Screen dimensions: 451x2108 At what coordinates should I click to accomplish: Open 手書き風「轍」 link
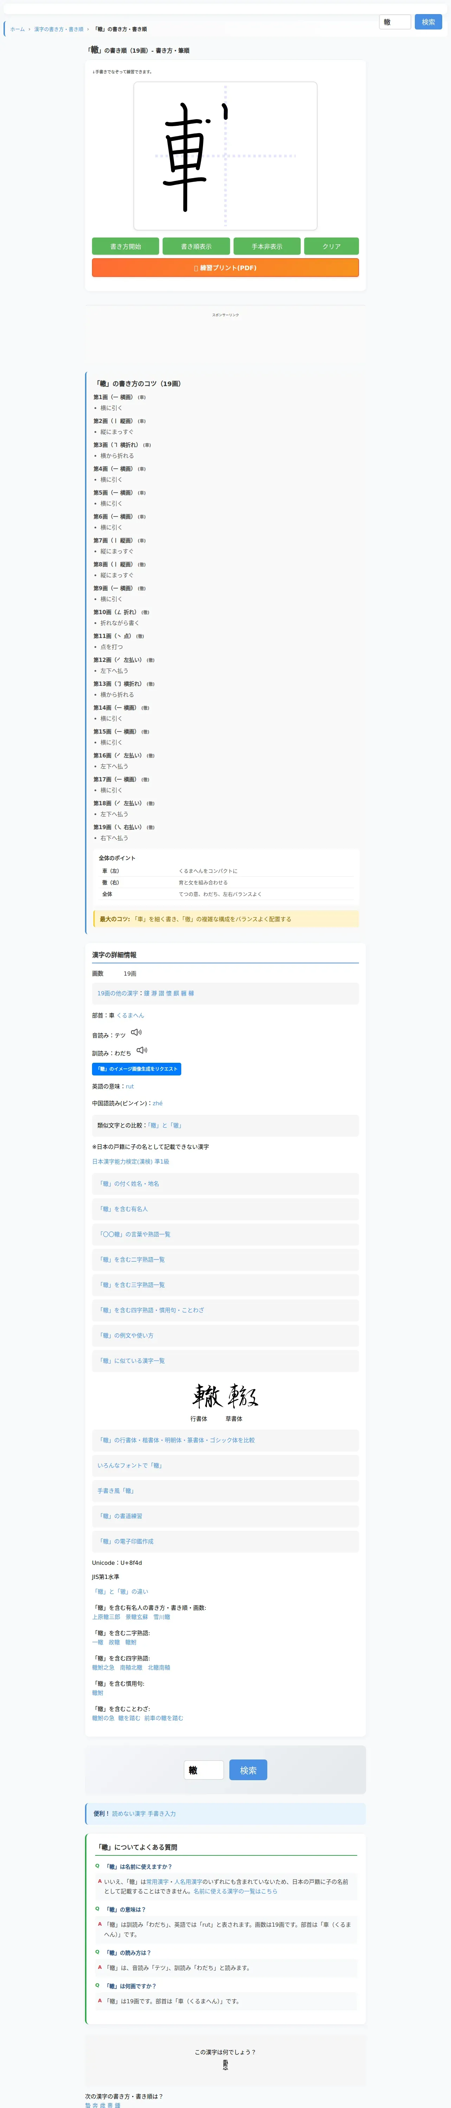[116, 1492]
